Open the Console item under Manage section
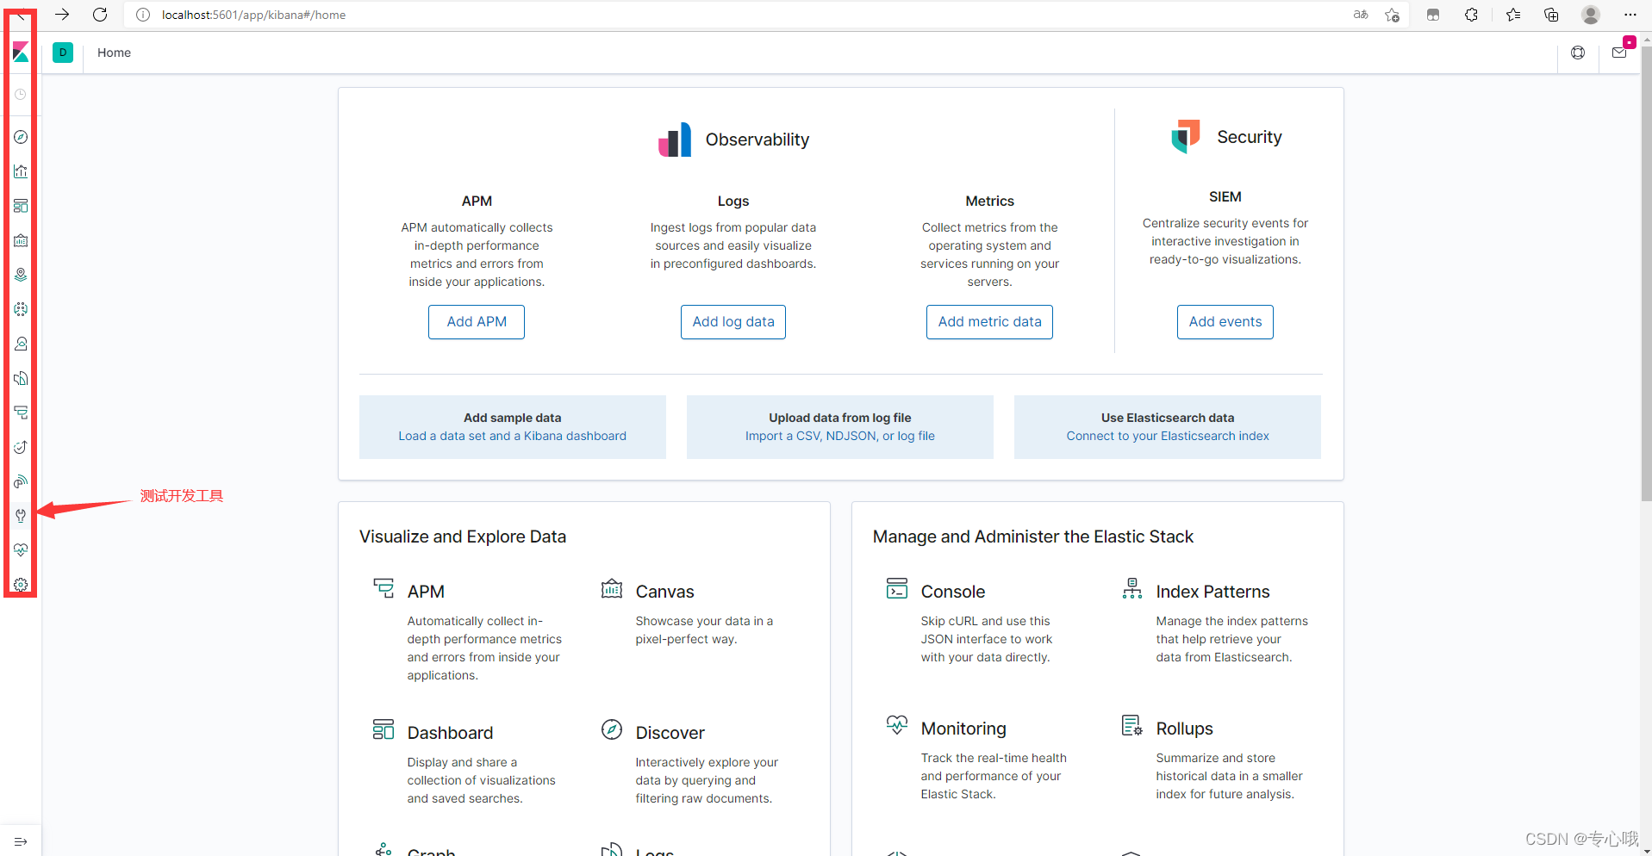The height and width of the screenshot is (856, 1652). pos(952,592)
